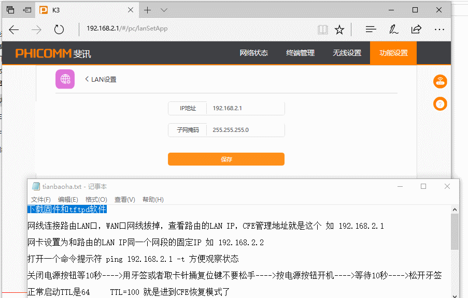Open the 无线设置 tab
This screenshot has width=468, height=298.
tap(347, 53)
